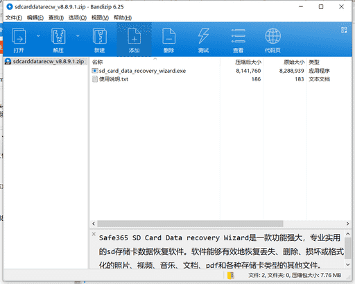Screen dimensions: 355x284
Task: Close the comment preview pane
Action: (x=94, y=234)
